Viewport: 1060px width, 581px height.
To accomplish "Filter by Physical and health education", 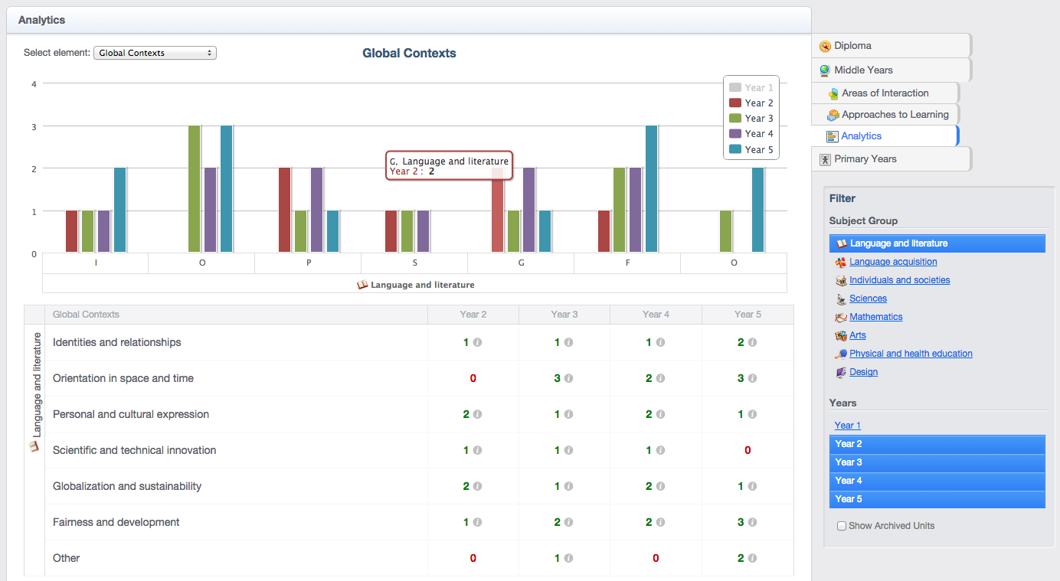I will (x=911, y=354).
